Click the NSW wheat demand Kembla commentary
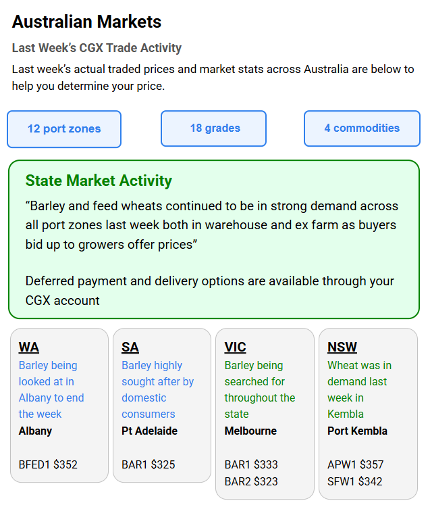This screenshot has height=505, width=430. 359,389
